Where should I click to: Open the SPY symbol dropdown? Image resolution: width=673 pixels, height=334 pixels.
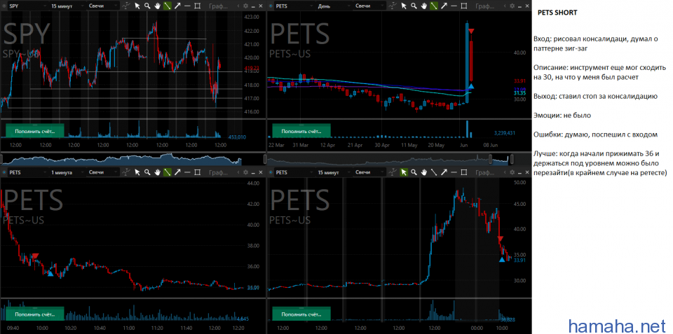[28, 6]
